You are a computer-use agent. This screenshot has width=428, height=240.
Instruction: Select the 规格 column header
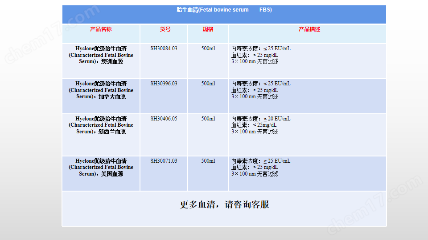tap(208, 29)
